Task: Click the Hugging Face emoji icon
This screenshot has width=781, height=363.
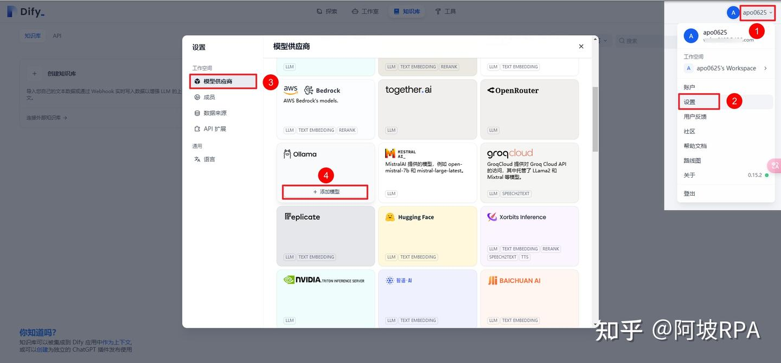Action: coord(389,217)
